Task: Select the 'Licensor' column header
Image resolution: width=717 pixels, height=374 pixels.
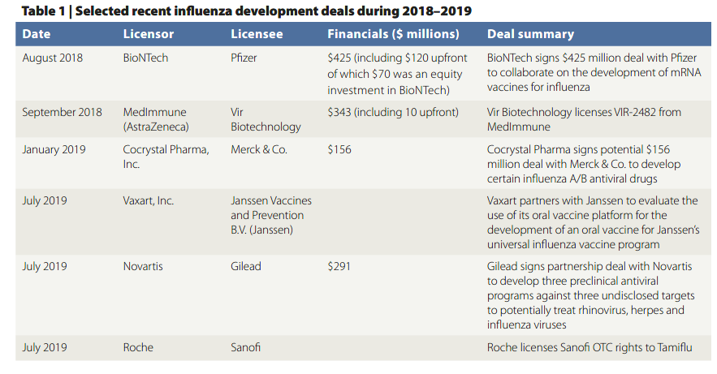Action: tap(148, 34)
